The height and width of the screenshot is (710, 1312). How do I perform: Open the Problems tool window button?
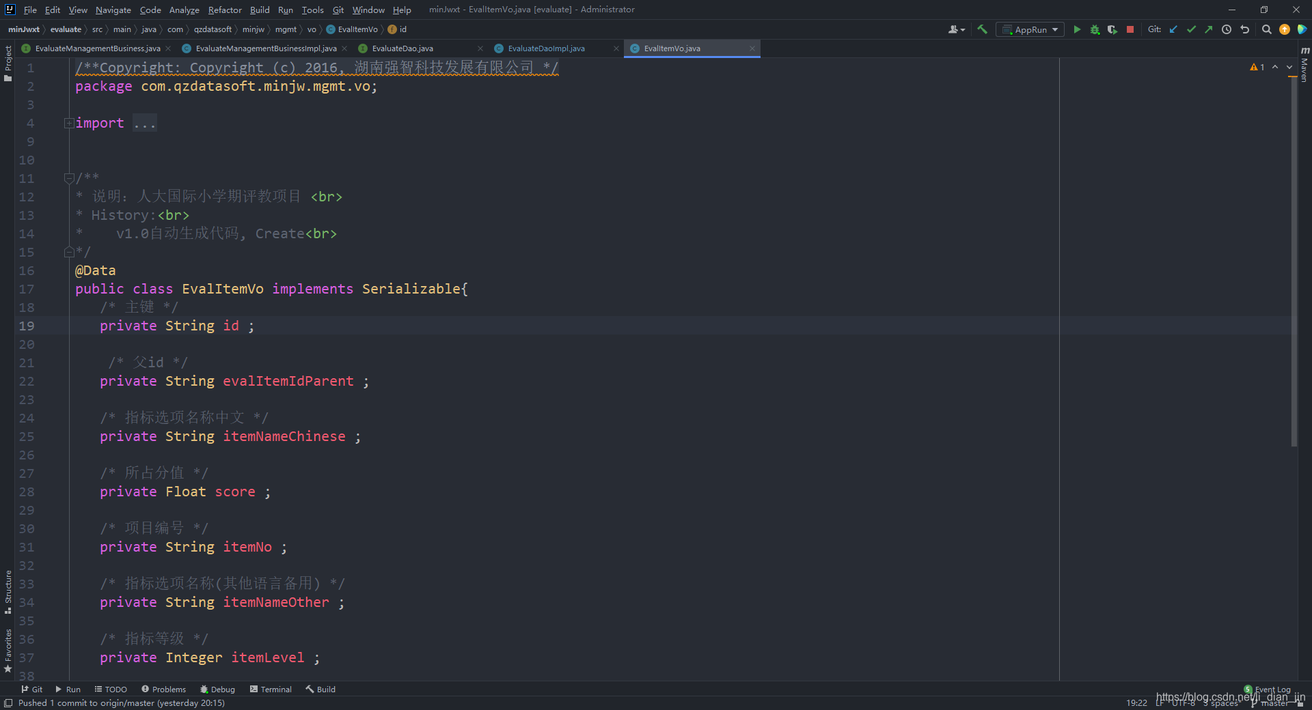click(x=164, y=690)
